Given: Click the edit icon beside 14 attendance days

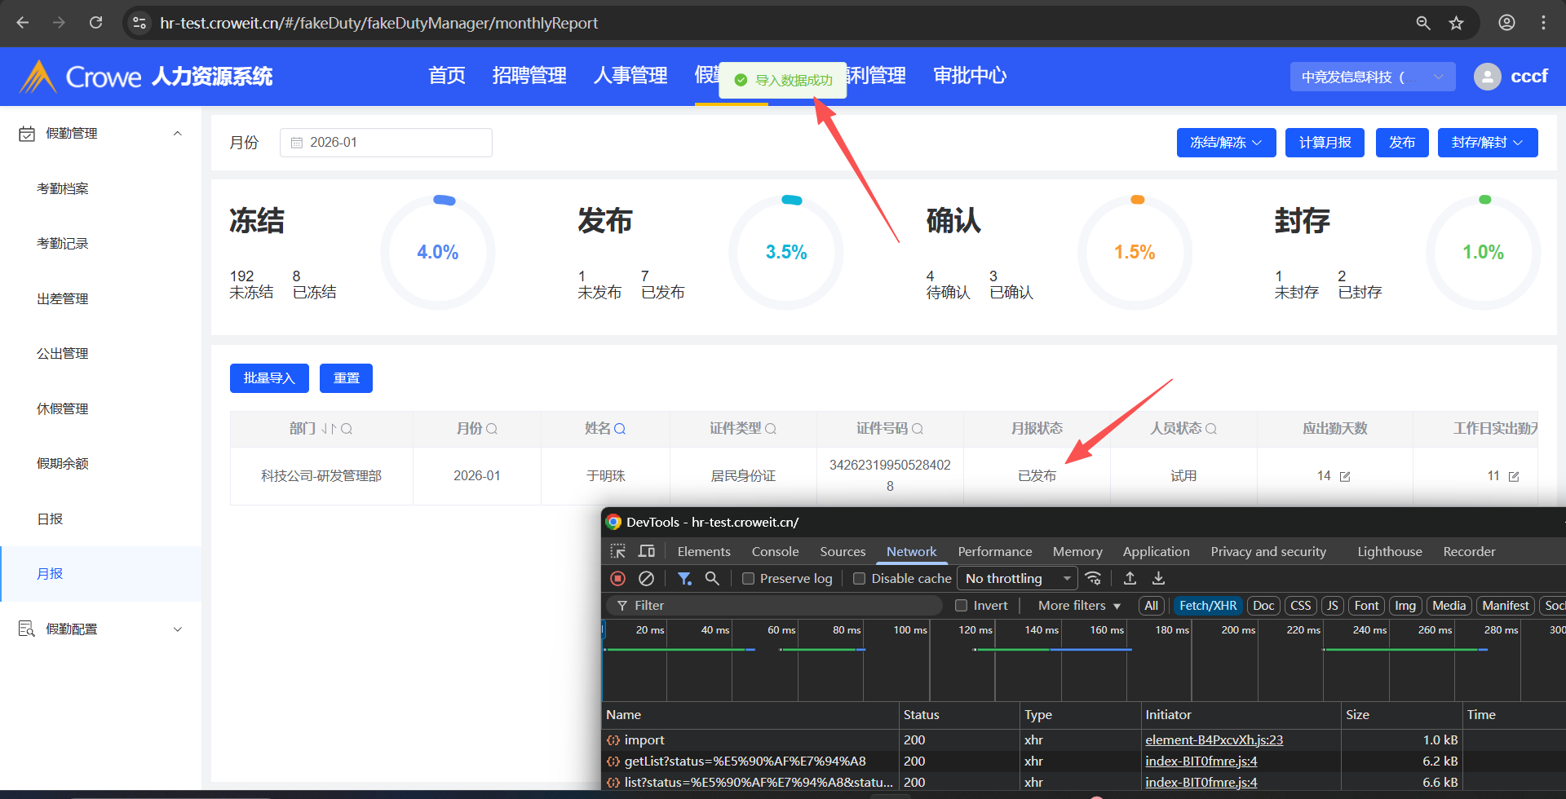Looking at the screenshot, I should (x=1345, y=476).
